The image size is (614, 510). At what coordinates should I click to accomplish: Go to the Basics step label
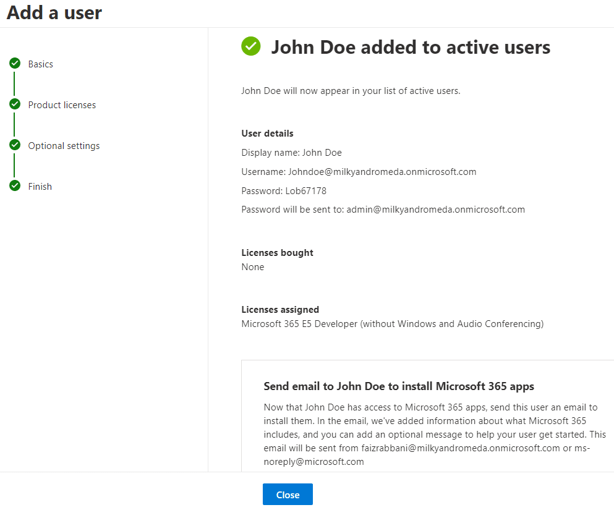pyautogui.click(x=41, y=64)
